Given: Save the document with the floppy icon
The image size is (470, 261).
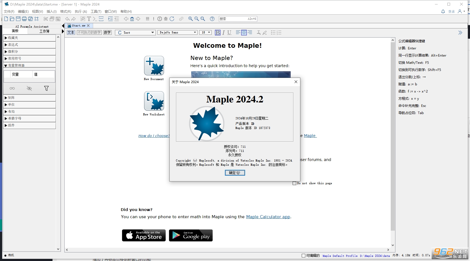Looking at the screenshot, I should tap(18, 19).
